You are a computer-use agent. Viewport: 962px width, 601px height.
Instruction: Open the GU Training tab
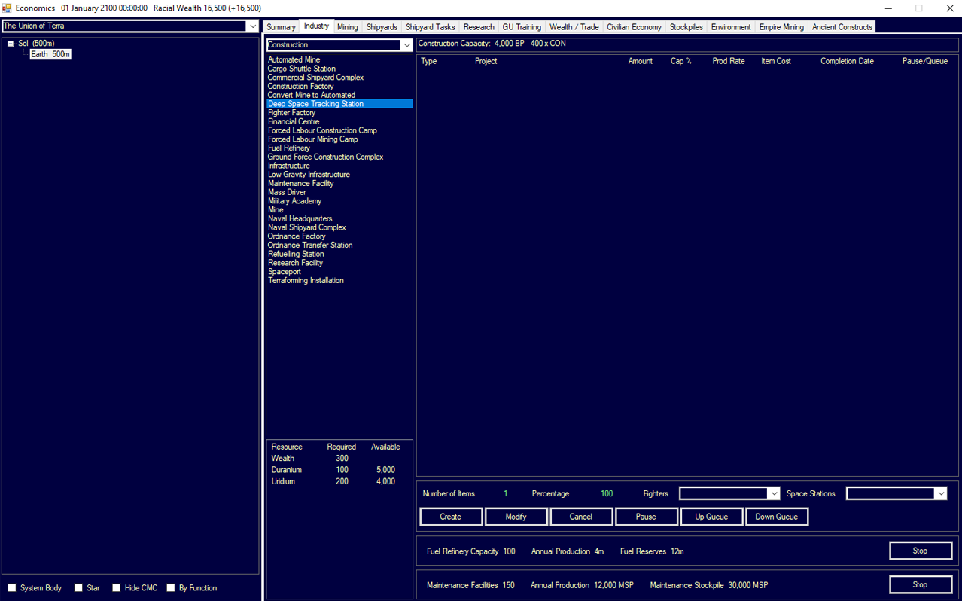tap(522, 27)
